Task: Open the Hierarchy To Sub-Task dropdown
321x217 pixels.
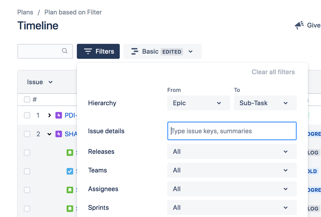Action: (265, 103)
